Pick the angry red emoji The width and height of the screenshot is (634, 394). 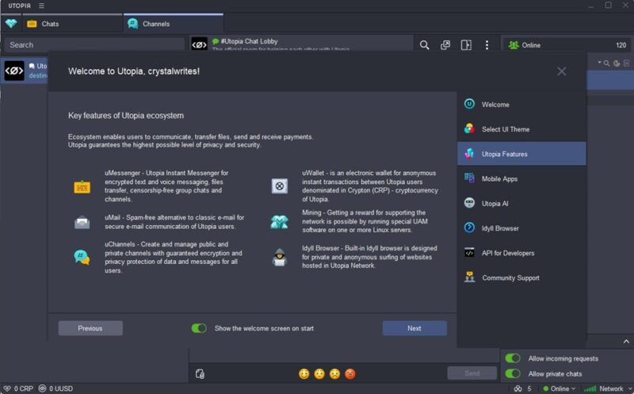[x=350, y=373]
